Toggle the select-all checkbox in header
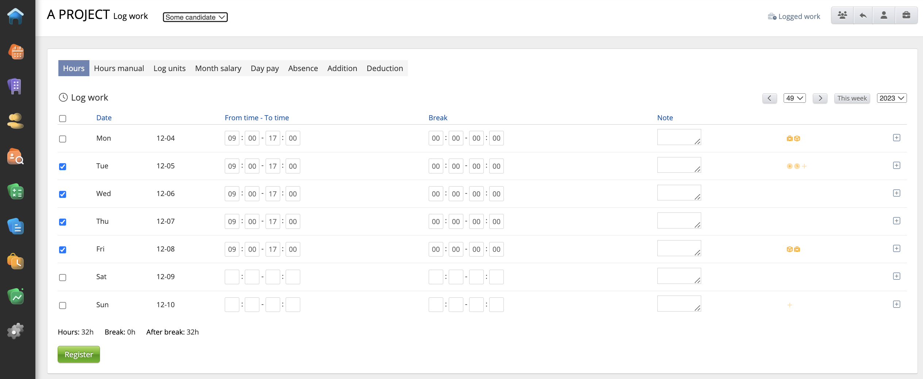Viewport: 923px width, 379px height. tap(63, 118)
